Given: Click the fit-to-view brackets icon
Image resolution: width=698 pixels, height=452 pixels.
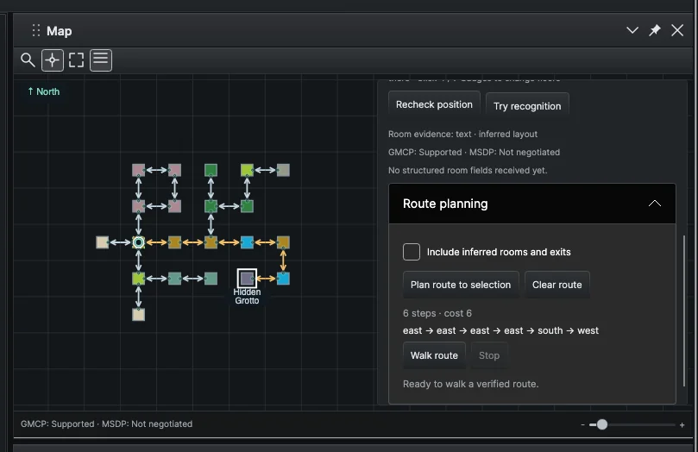Looking at the screenshot, I should [x=76, y=60].
